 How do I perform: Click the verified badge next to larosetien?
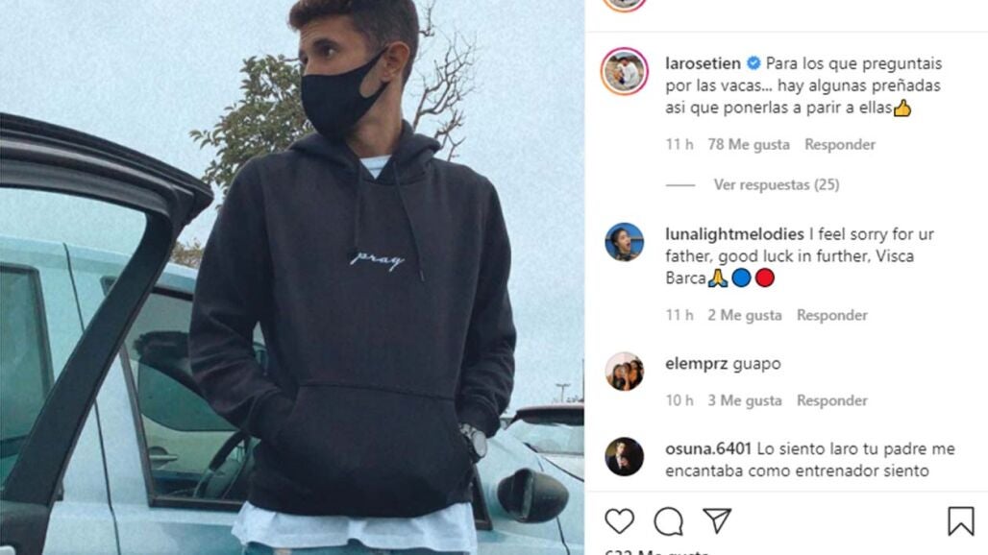[753, 63]
